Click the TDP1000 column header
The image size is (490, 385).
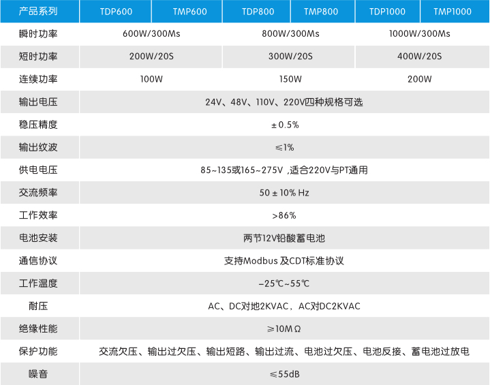click(x=386, y=12)
